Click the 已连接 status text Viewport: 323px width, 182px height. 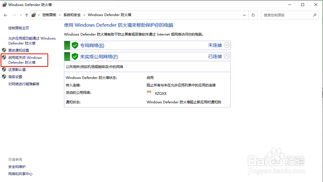coord(215,57)
